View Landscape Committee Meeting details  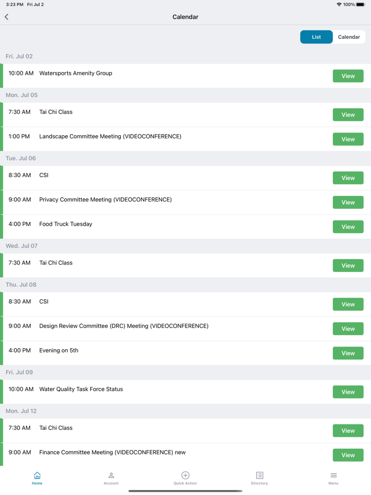348,139
